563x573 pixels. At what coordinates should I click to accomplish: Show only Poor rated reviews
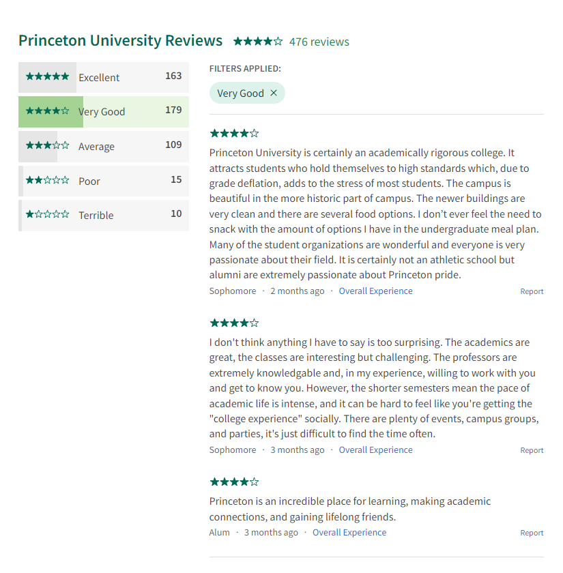[104, 181]
